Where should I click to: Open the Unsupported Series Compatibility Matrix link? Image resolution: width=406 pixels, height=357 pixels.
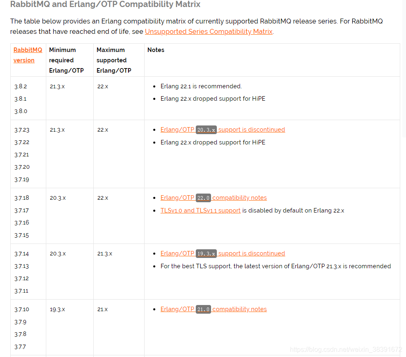(209, 31)
